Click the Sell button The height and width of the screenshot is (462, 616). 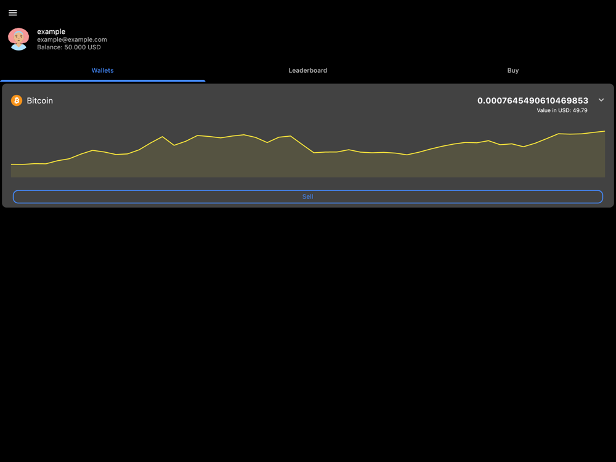(307, 197)
